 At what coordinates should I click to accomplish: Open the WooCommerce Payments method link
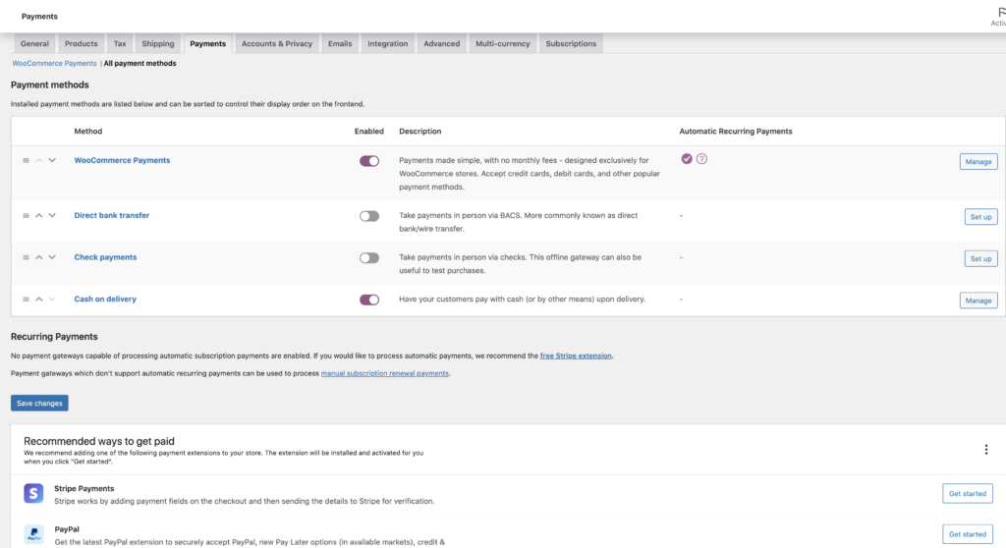(122, 160)
